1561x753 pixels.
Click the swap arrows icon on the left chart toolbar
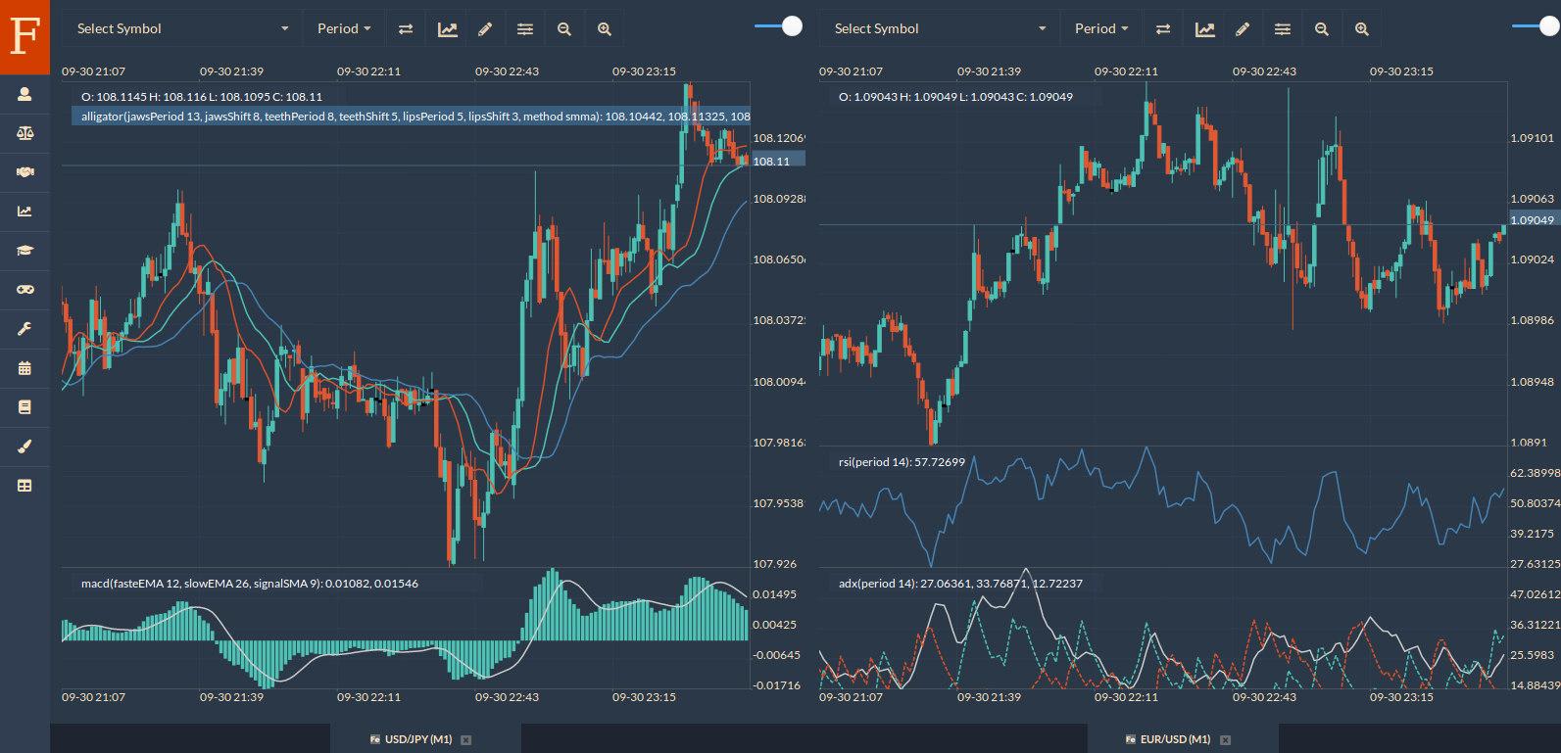(406, 29)
